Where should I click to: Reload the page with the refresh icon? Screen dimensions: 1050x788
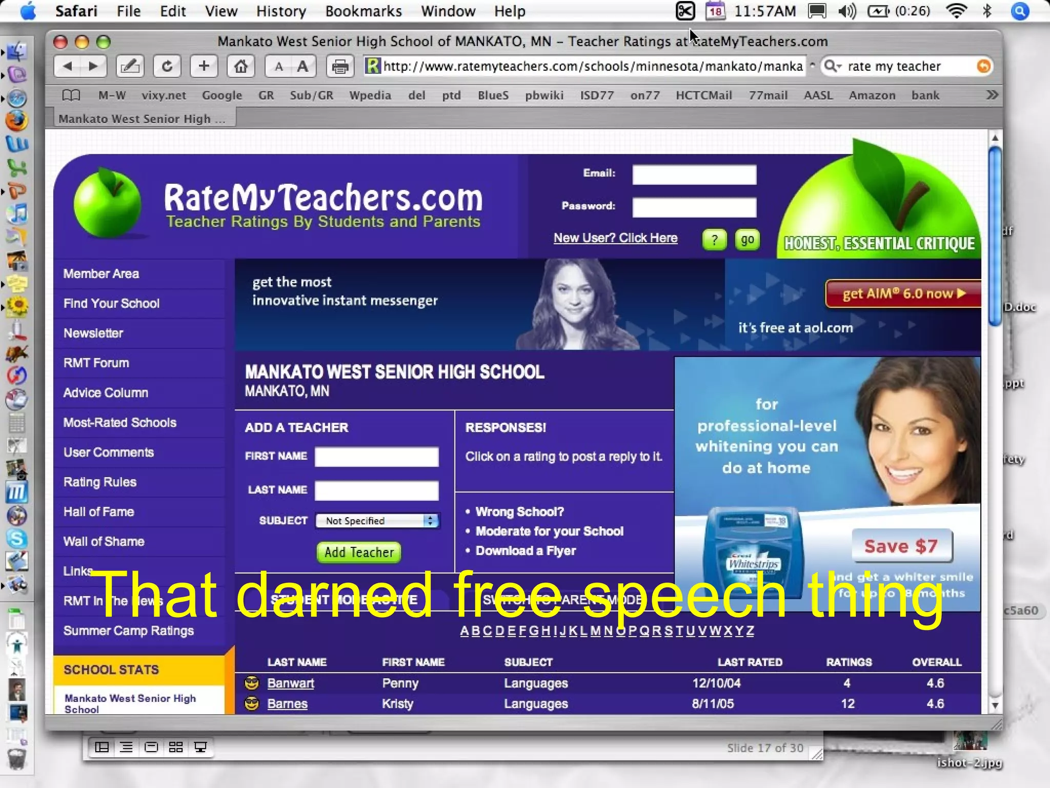pyautogui.click(x=167, y=66)
